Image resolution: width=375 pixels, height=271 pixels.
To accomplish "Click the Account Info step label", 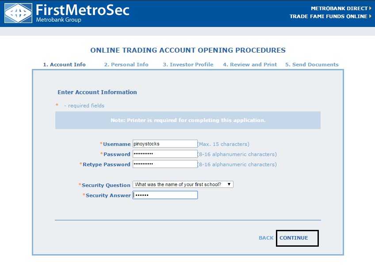I will click(64, 64).
